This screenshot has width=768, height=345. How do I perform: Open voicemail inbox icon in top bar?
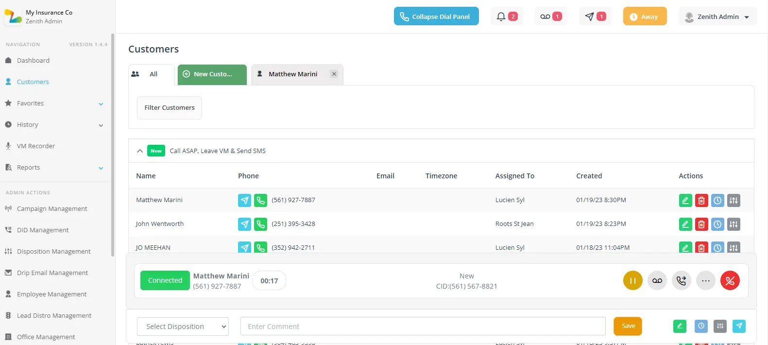point(550,17)
